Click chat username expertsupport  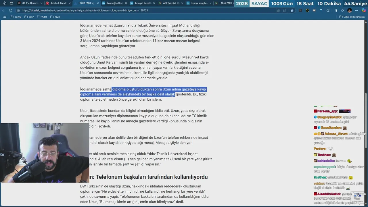(x=325, y=167)
